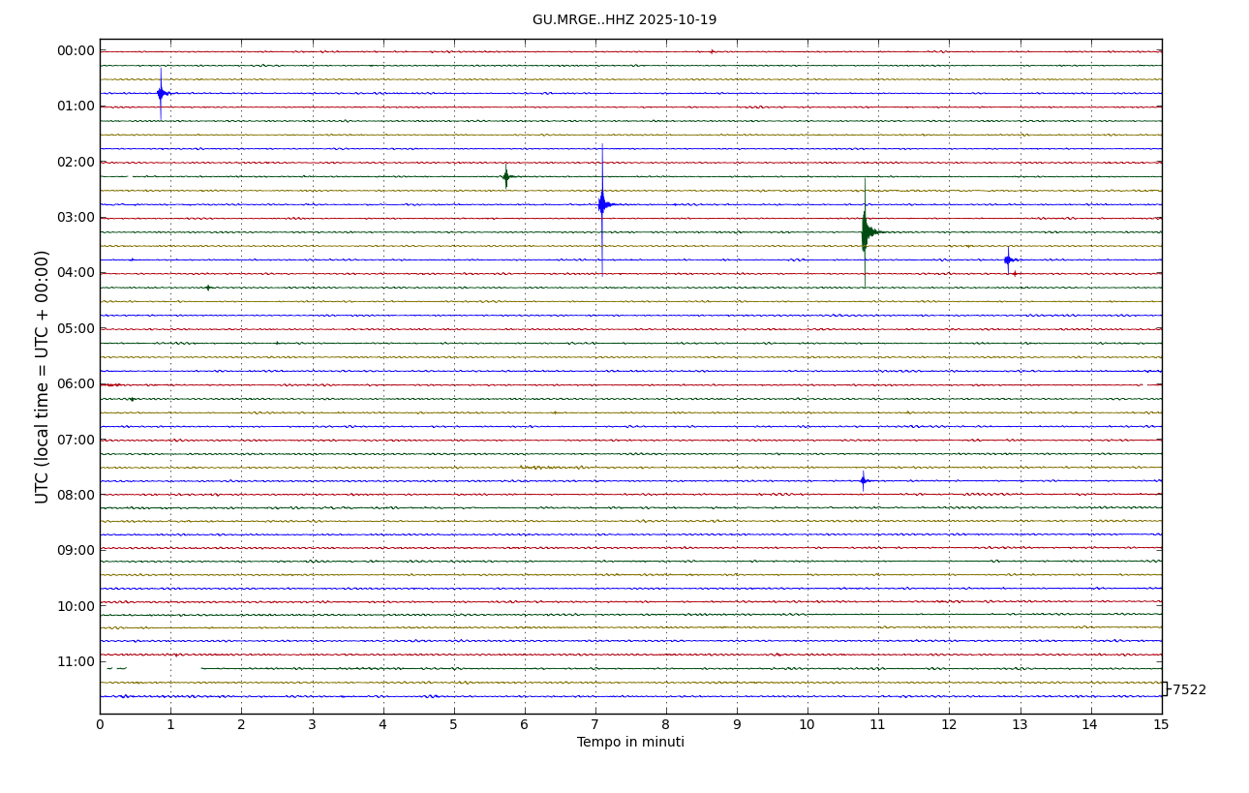Click the largest blue spike near minute 7
Screen dimensions: 1249x793
[601, 203]
